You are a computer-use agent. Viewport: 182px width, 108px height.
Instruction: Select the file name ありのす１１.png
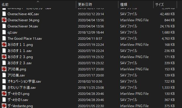(20, 45)
